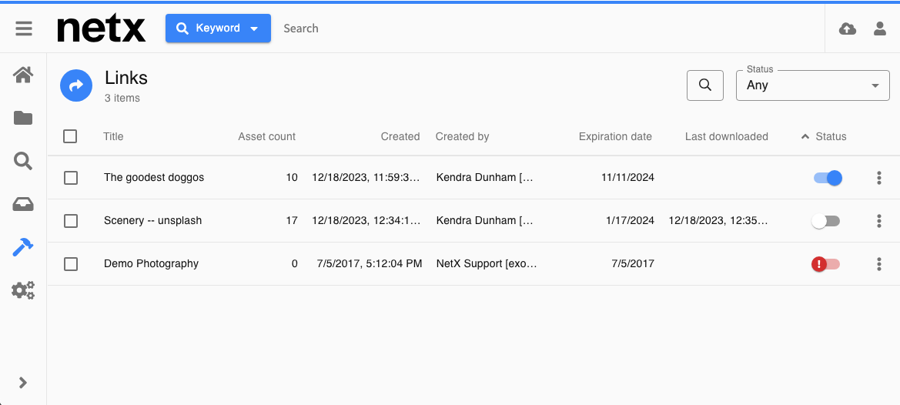900x405 pixels.
Task: Open options menu for Demo Photography
Action: (x=878, y=264)
